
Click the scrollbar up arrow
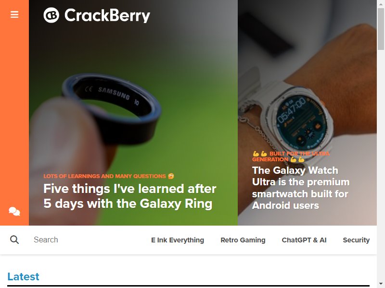(381, 3)
